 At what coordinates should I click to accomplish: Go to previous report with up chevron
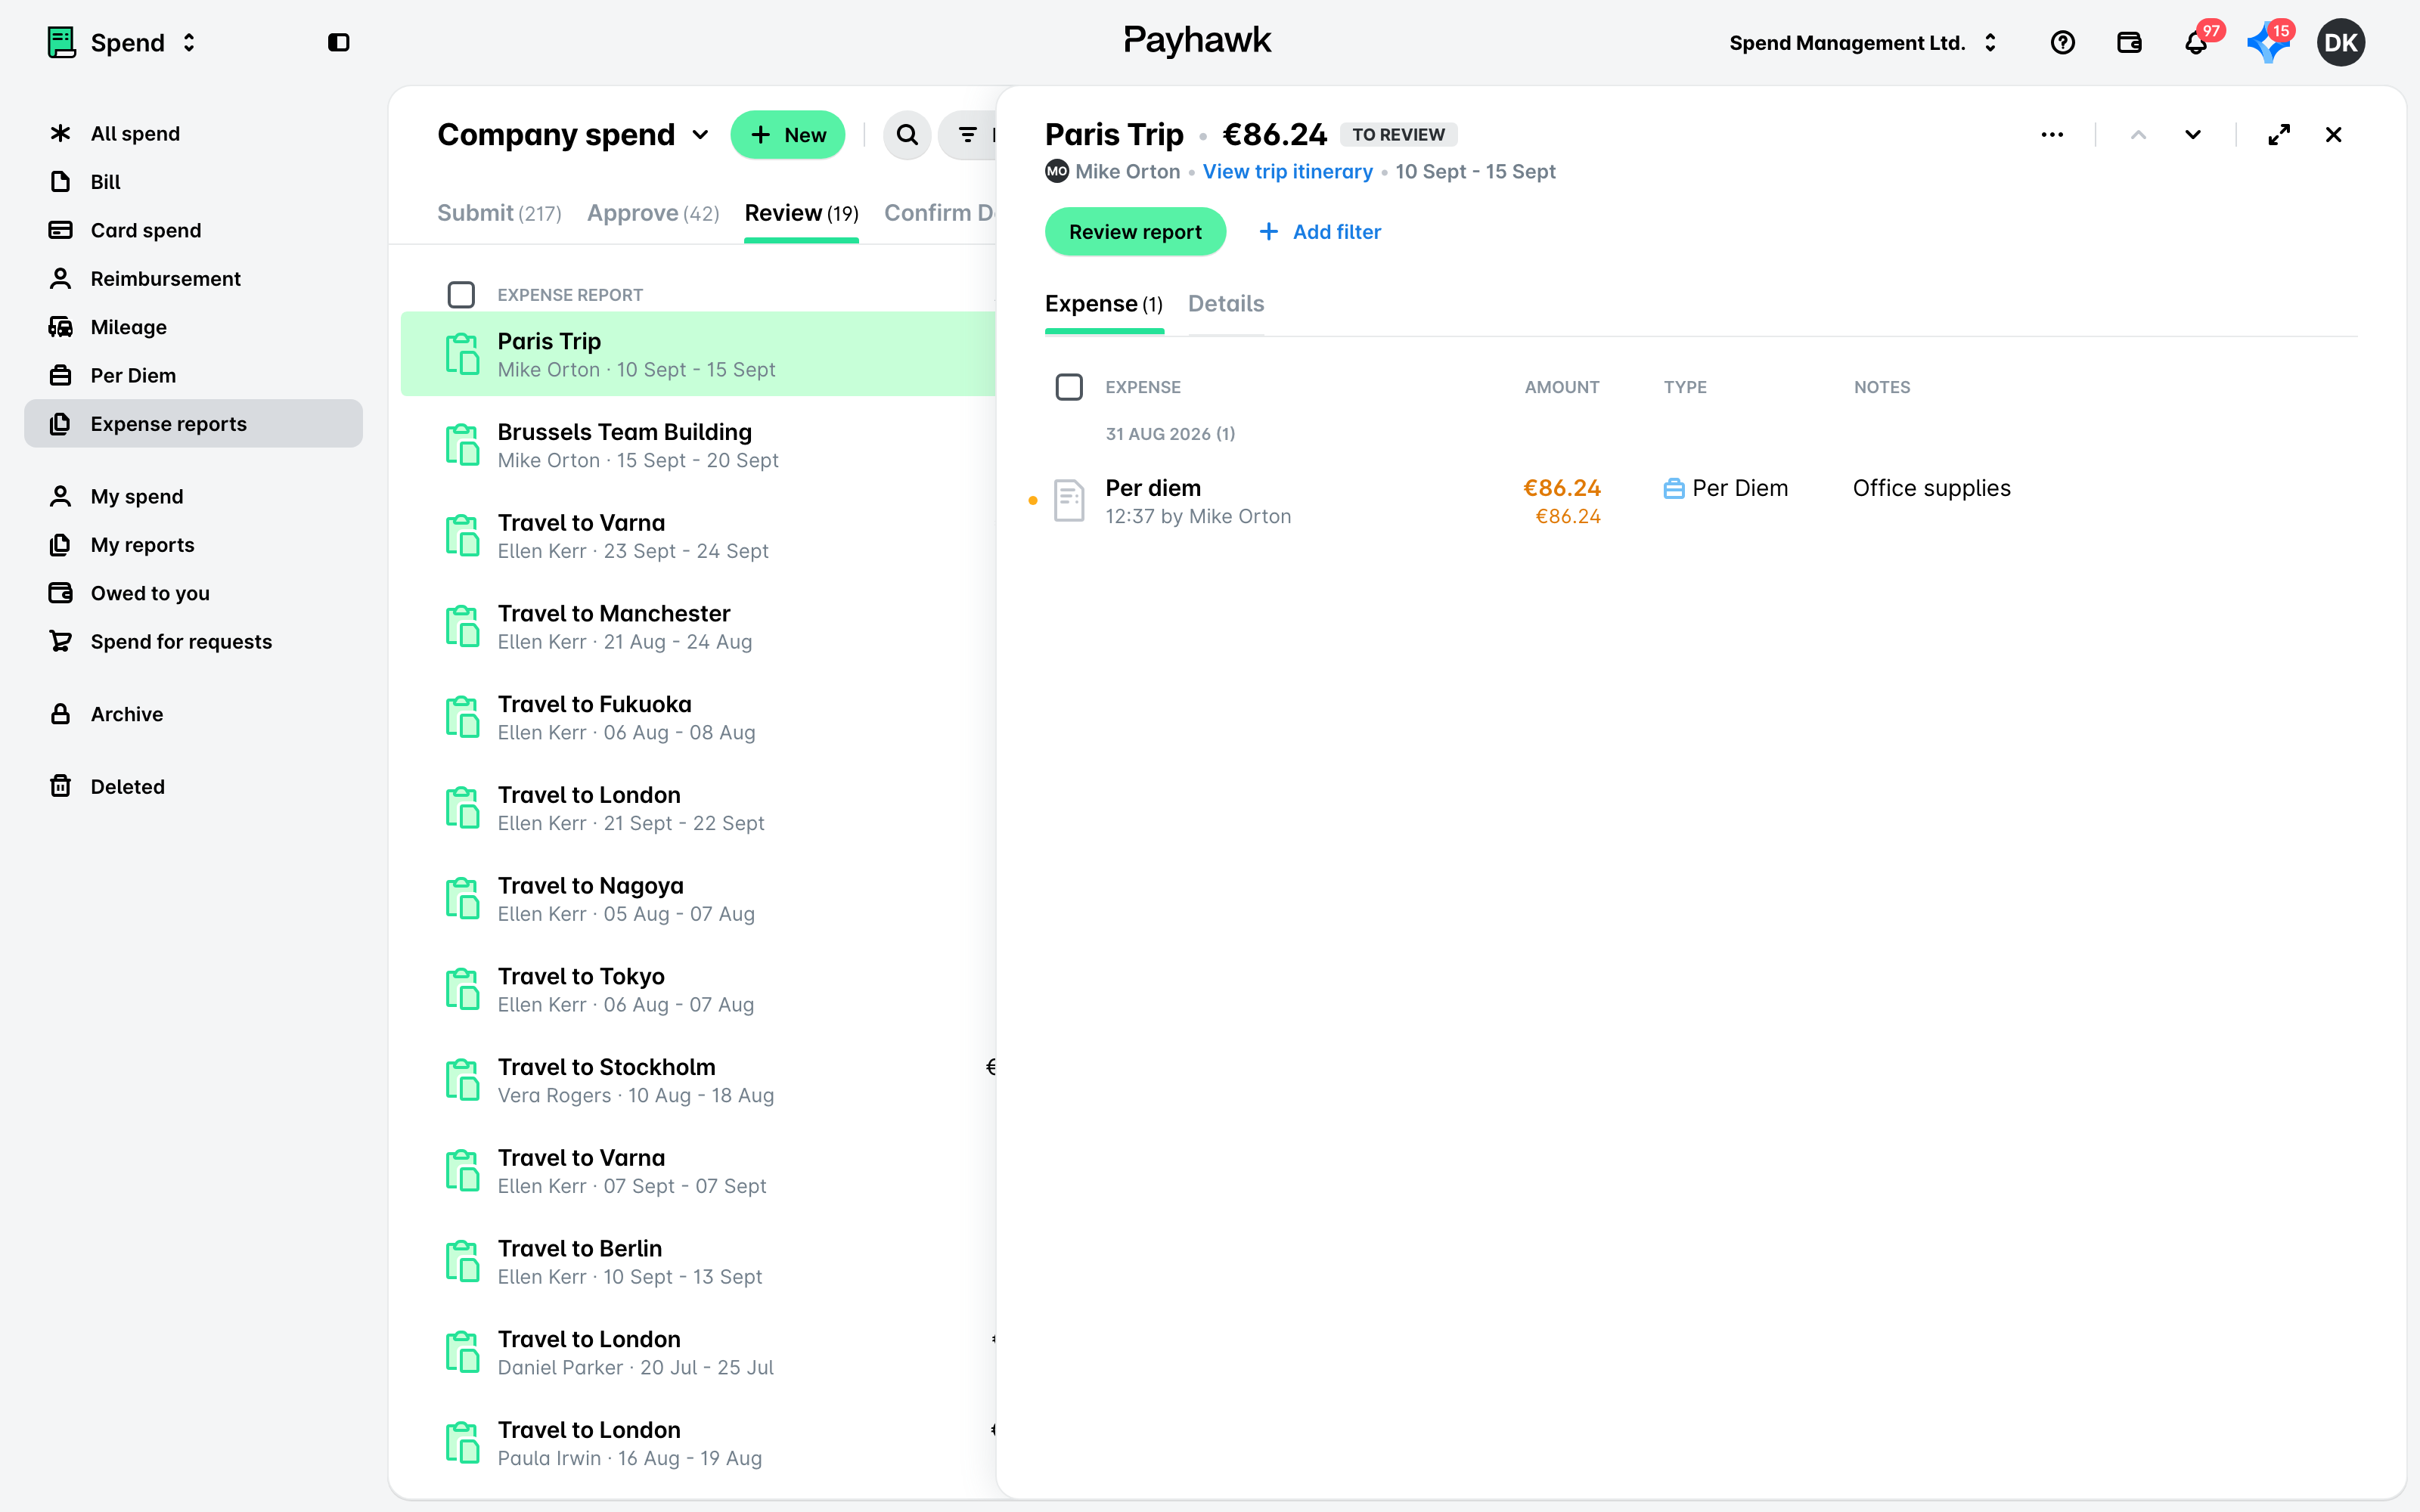pos(2138,134)
